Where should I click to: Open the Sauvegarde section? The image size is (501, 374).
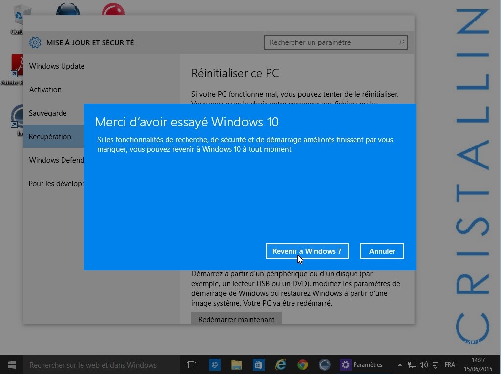(47, 113)
